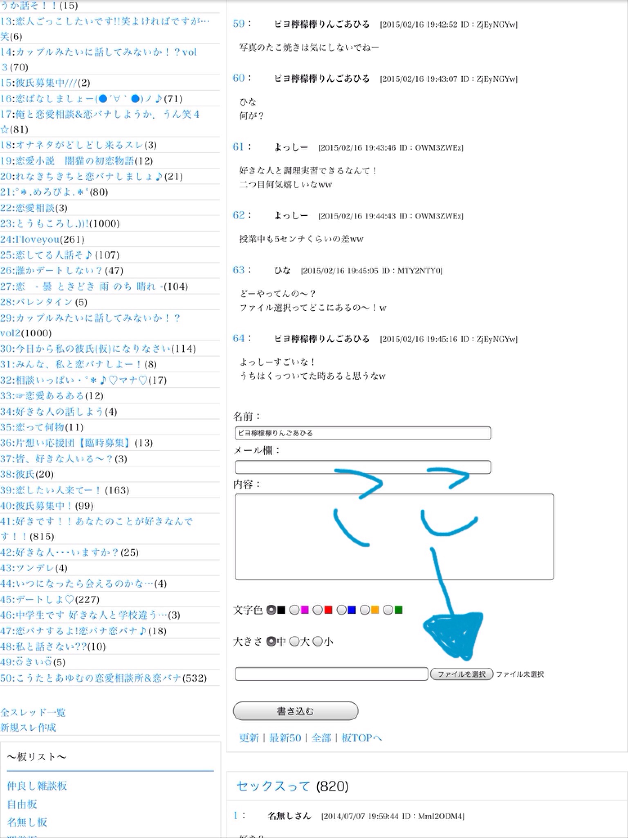
Task: Click the ファイルを選択 file chooser button
Action: [461, 674]
